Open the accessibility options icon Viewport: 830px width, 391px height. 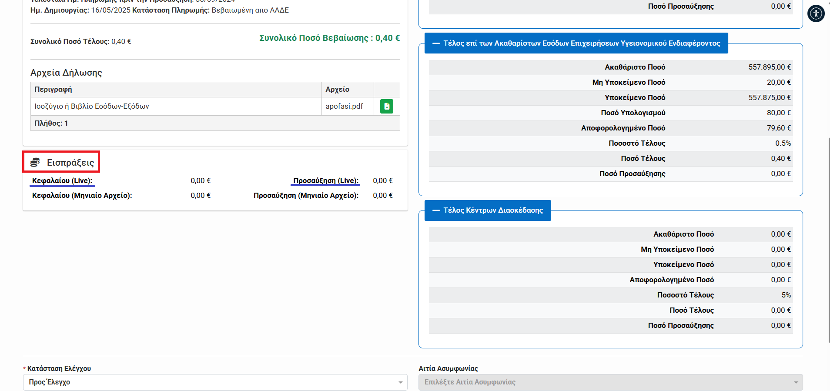click(x=816, y=13)
